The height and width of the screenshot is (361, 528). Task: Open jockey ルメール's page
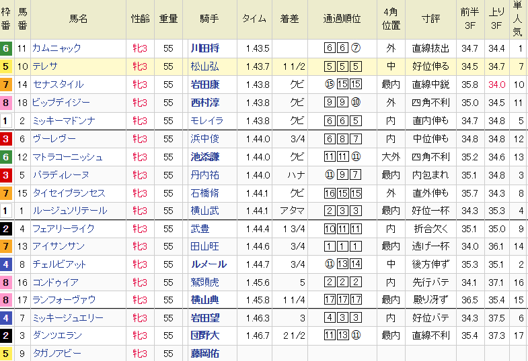(208, 264)
